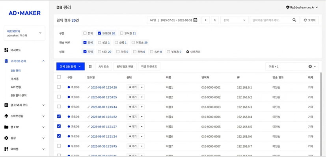Screen dimensions: 326x157
Task: Click the grid icon at sidebar bottom
Action: coord(6,149)
